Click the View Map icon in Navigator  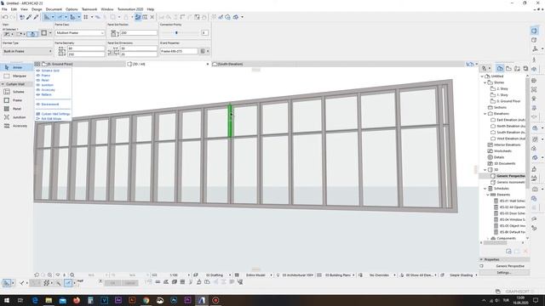508,68
